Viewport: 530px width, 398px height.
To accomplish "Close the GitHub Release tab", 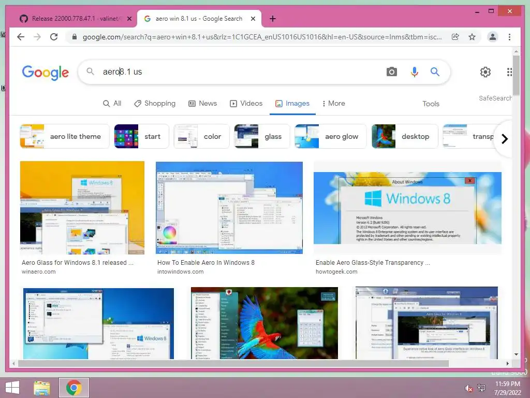I will [x=129, y=19].
